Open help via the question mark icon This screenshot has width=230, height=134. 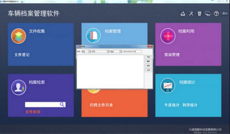216,14
